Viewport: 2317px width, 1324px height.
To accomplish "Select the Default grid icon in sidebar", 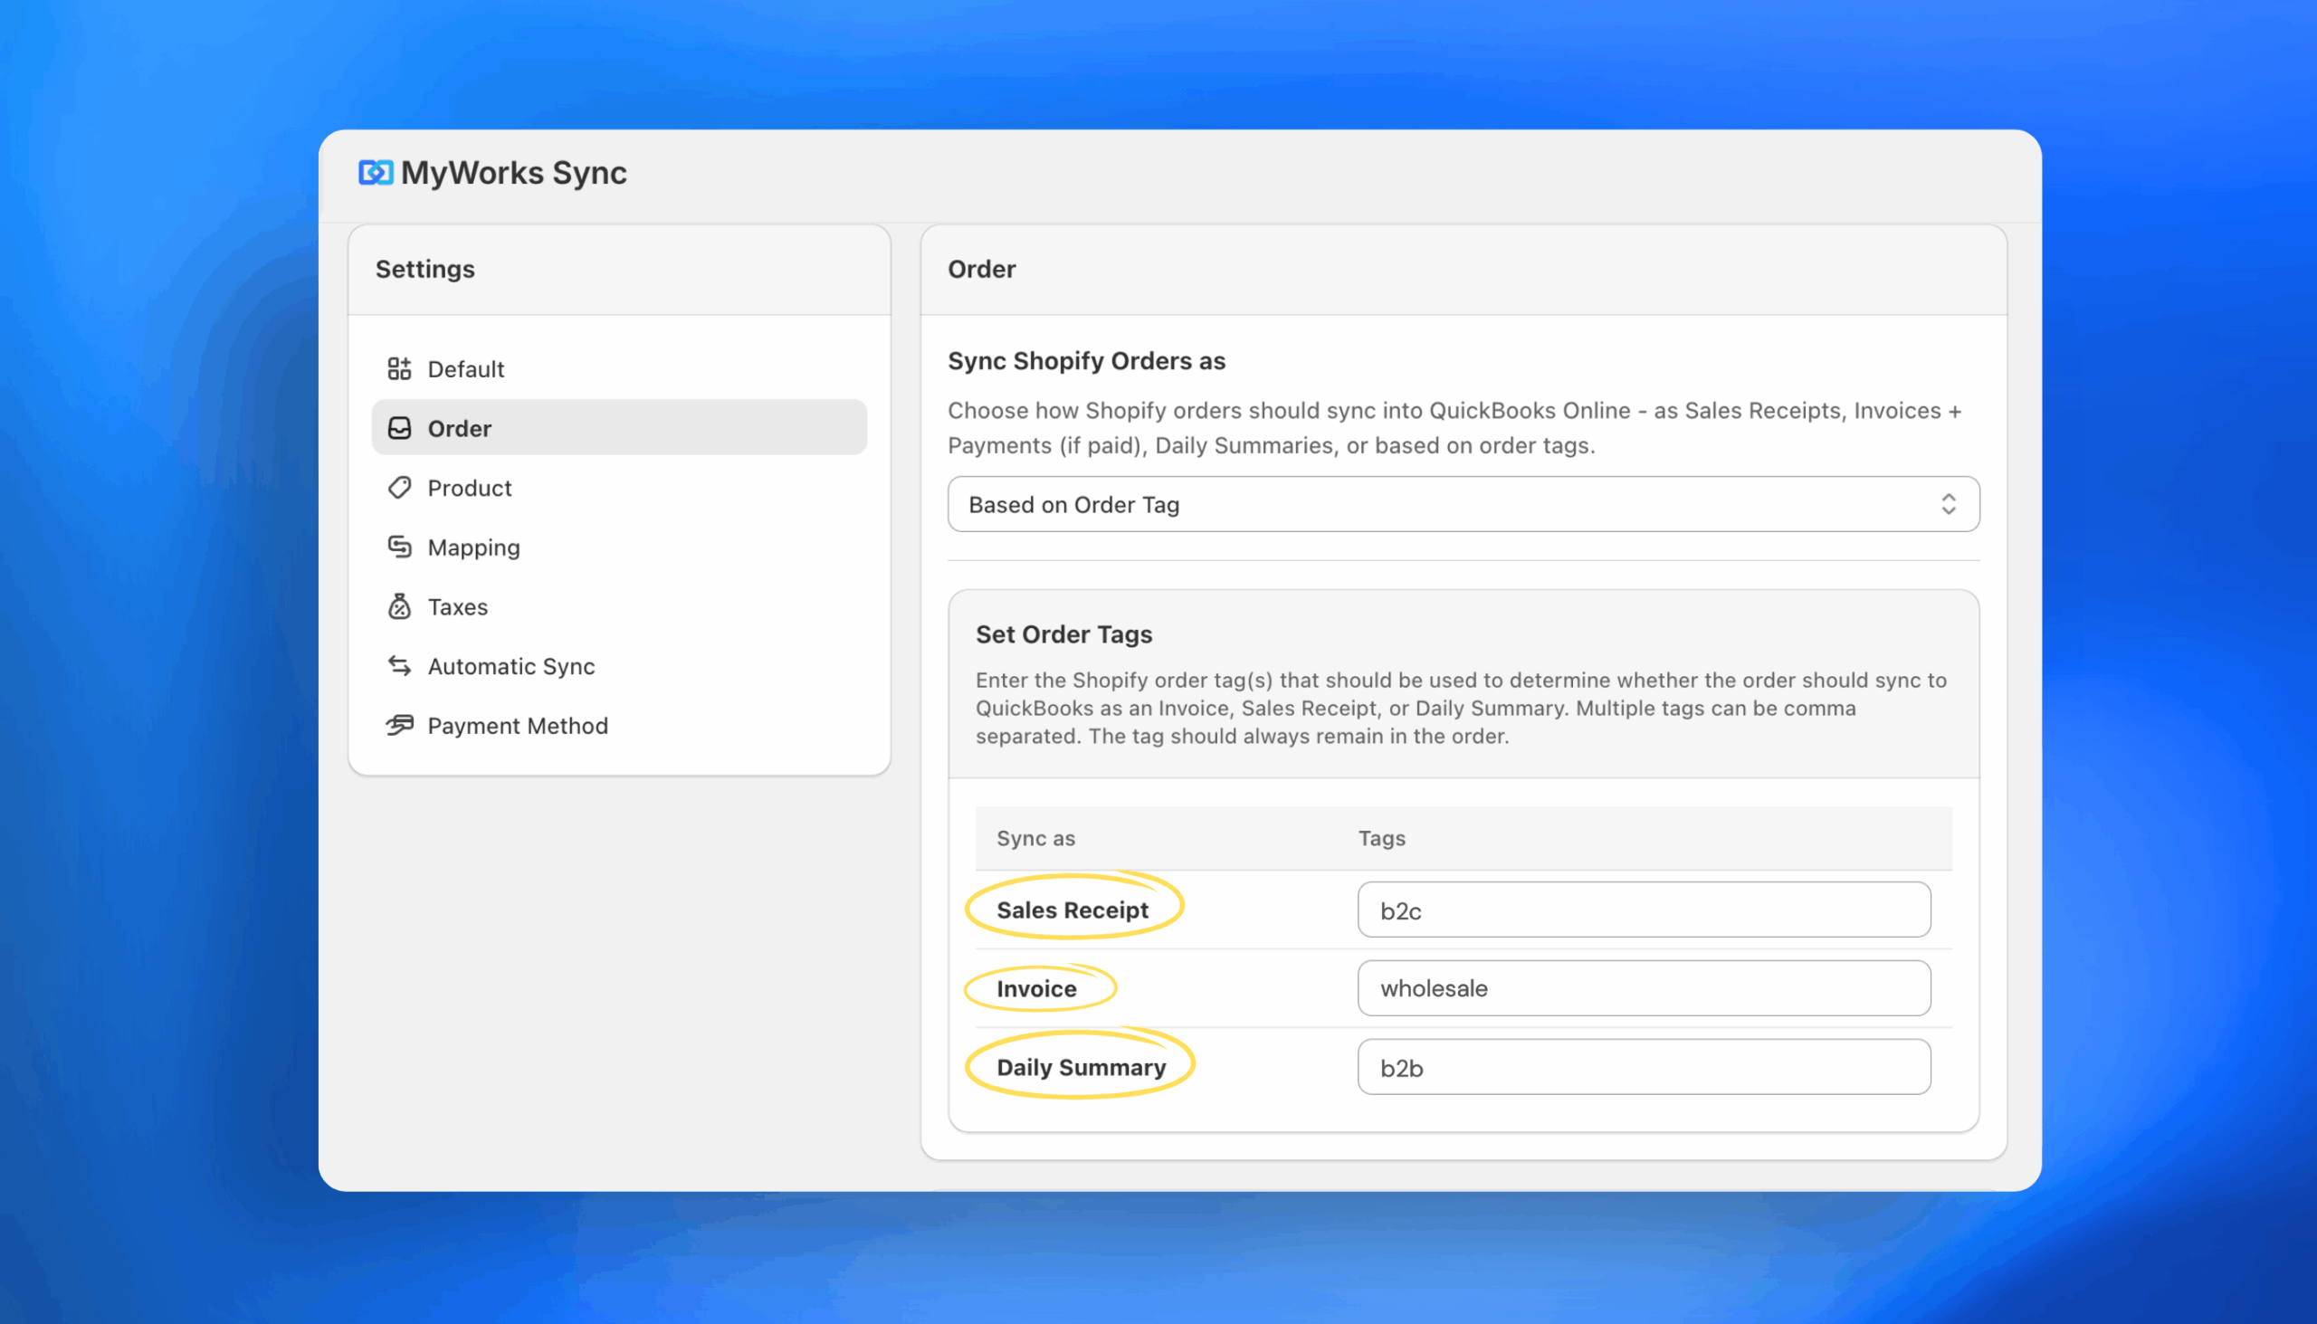I will (x=399, y=368).
